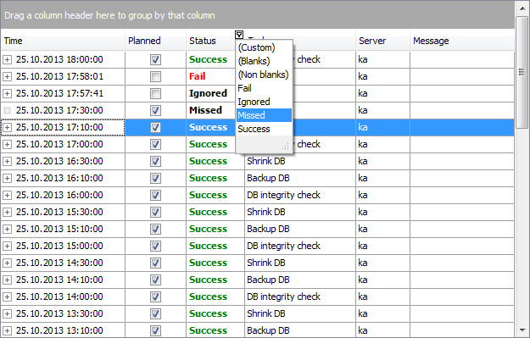
Task: Expand the 16:00:00 row
Action: tap(7, 195)
